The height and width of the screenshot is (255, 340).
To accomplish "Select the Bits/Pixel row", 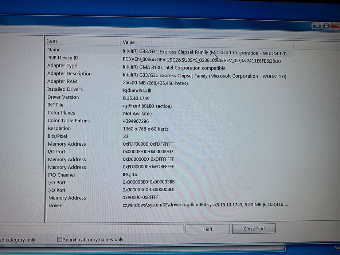I will 169,136.
